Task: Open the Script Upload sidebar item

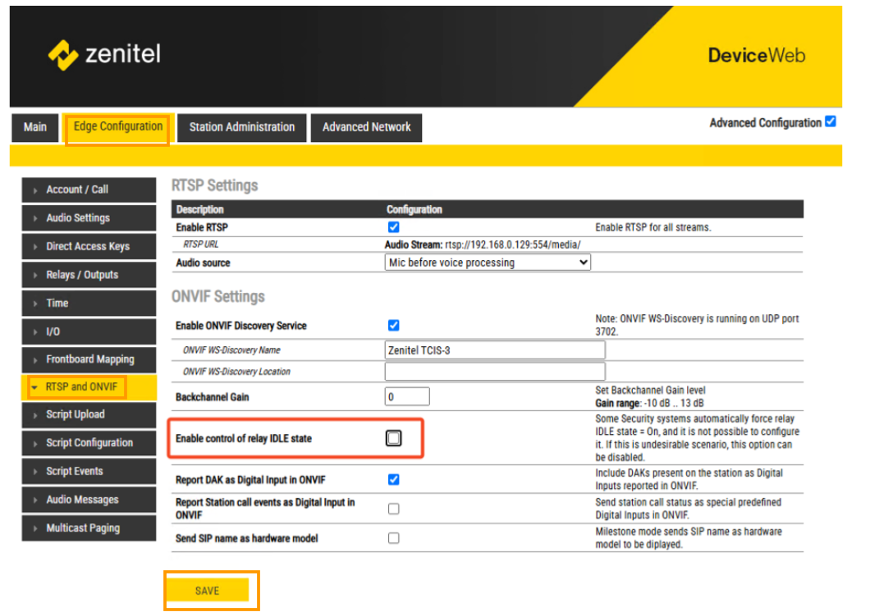Action: [x=89, y=414]
